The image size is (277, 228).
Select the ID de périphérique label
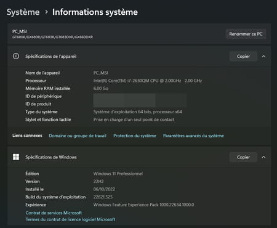click(44, 96)
